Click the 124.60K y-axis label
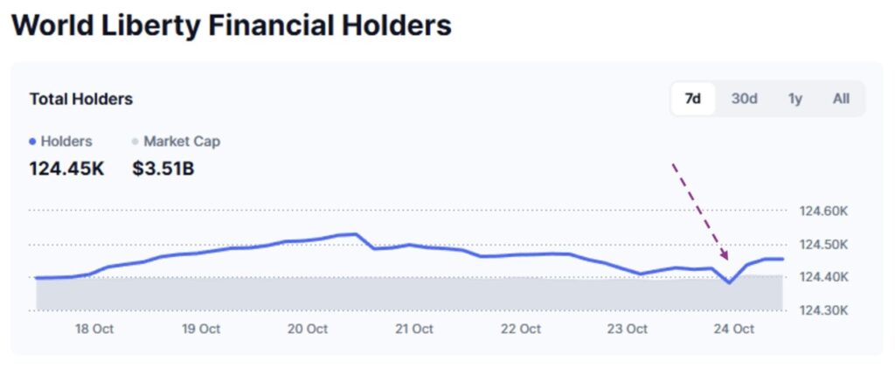This screenshot has width=895, height=369. [824, 211]
